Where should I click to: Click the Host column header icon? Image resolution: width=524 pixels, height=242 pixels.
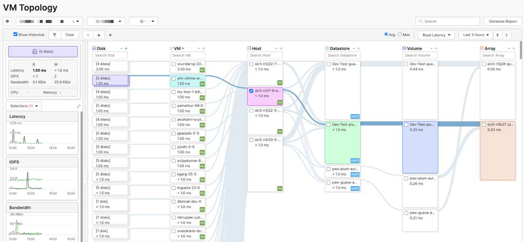tap(249, 48)
